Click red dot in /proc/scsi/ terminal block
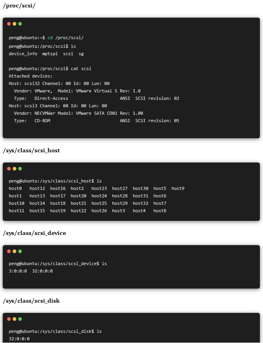Screen dimensions: 263x343 click(9, 24)
